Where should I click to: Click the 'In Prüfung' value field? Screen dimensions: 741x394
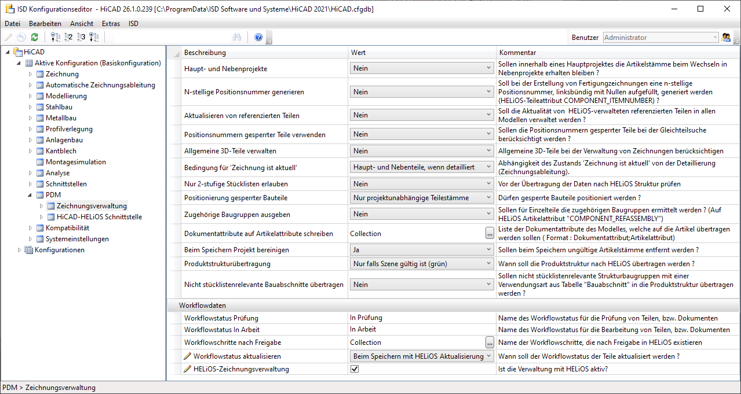point(422,318)
